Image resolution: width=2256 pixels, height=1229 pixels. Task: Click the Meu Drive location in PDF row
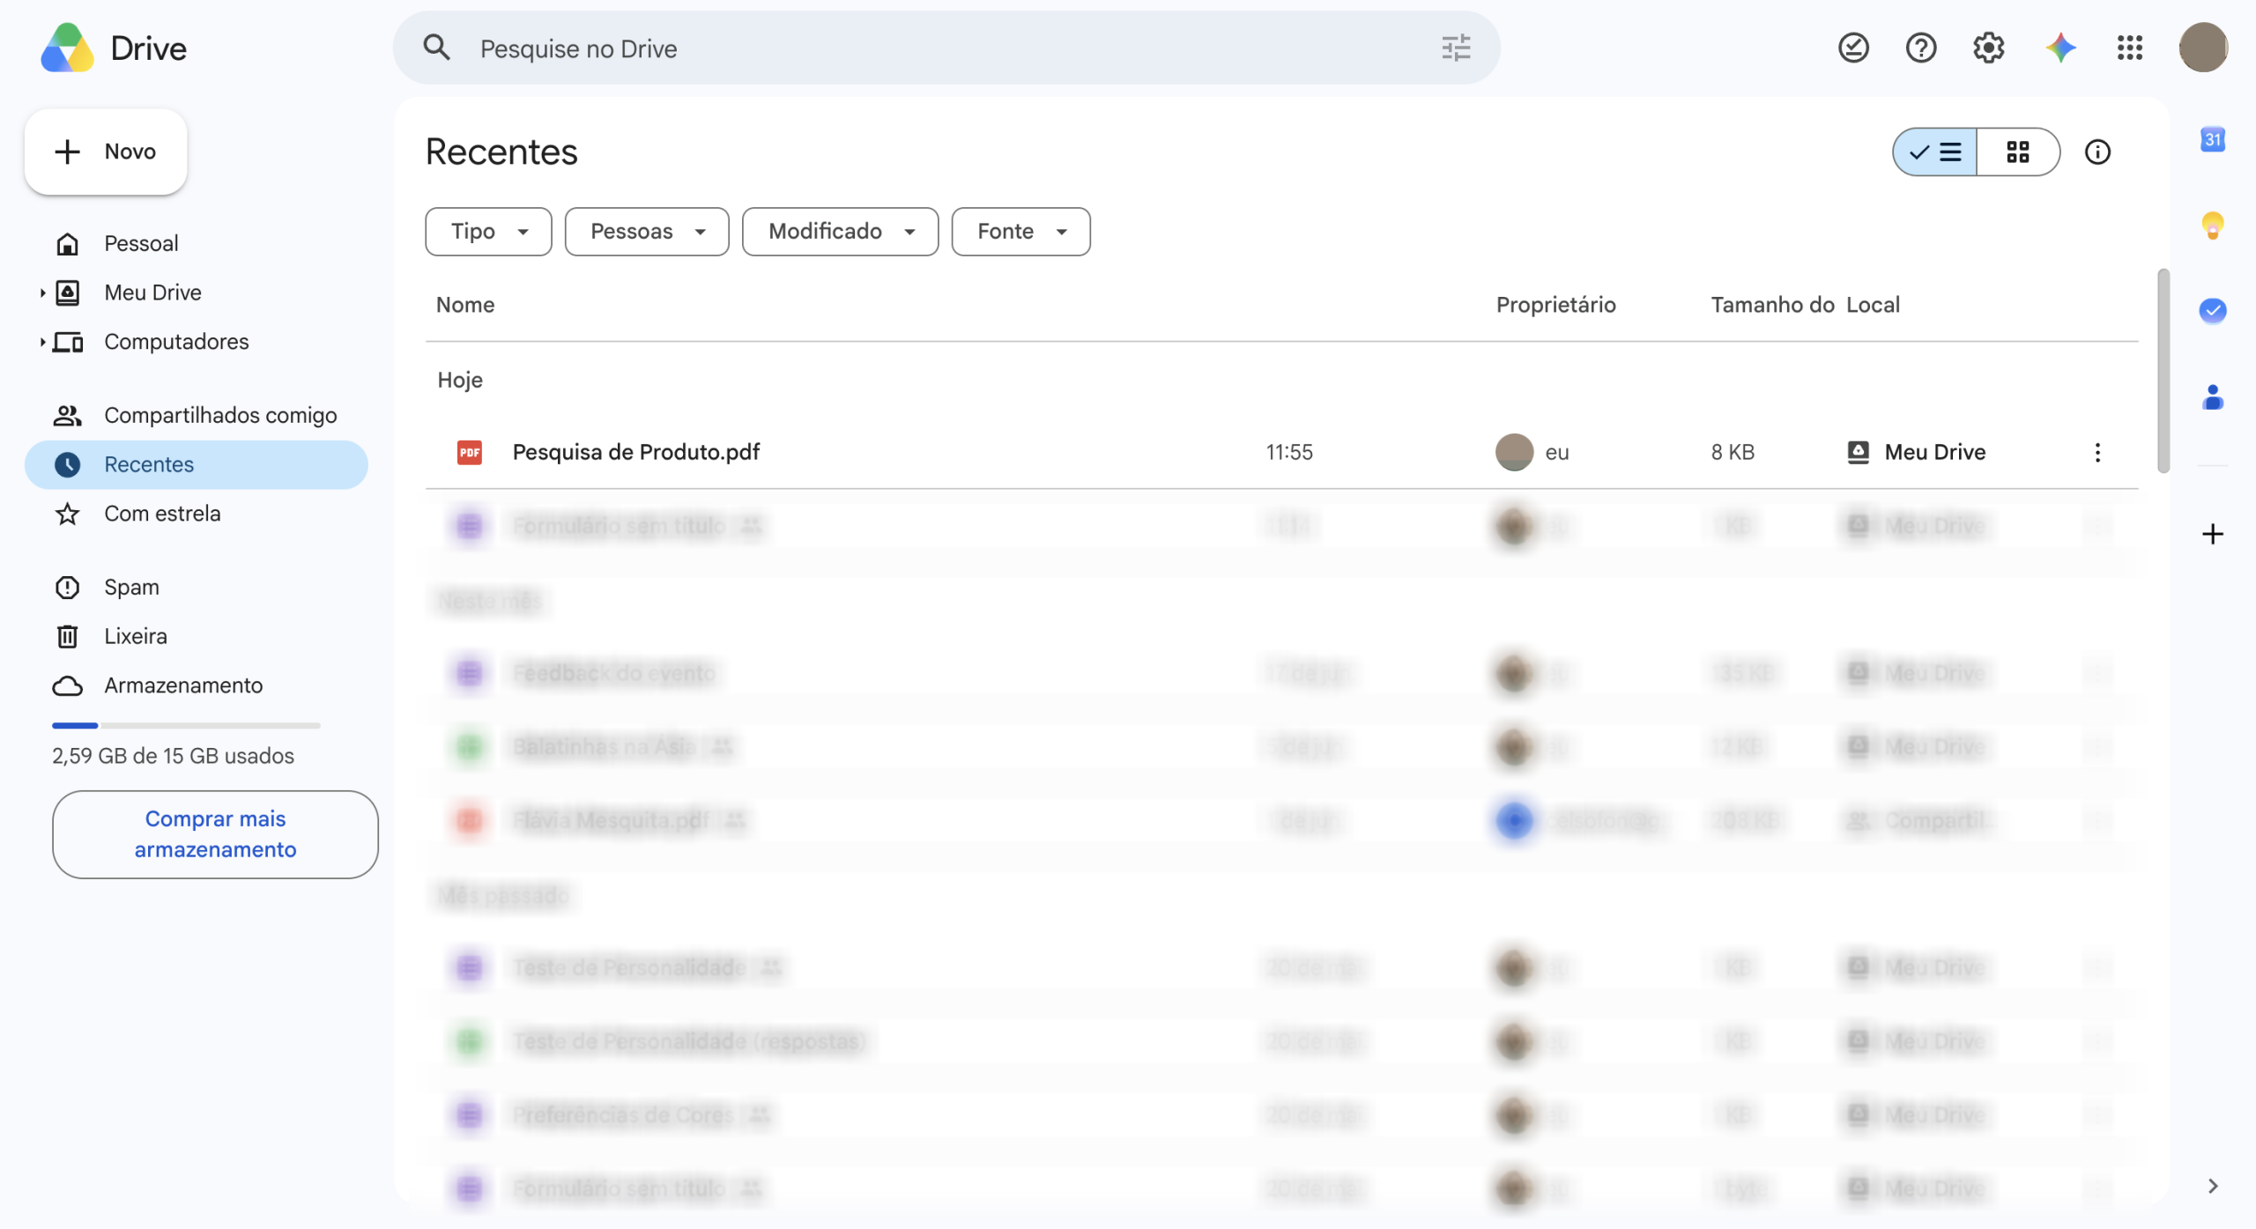coord(1916,452)
